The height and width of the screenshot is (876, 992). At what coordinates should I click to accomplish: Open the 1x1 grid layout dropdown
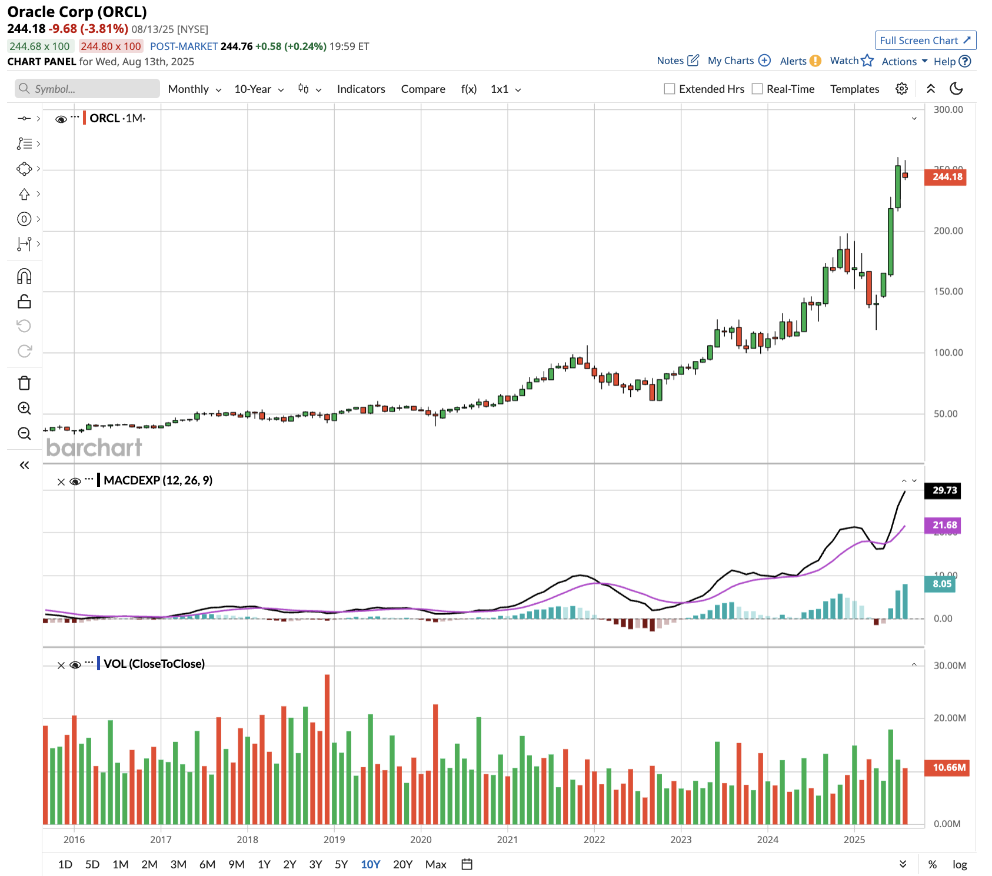pos(506,89)
